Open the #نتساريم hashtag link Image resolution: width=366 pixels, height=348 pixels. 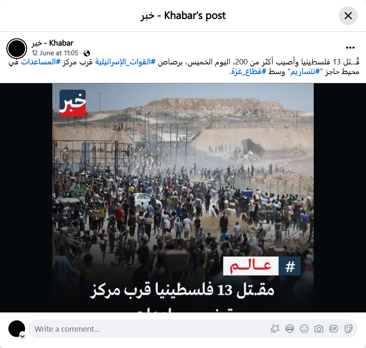(x=305, y=72)
